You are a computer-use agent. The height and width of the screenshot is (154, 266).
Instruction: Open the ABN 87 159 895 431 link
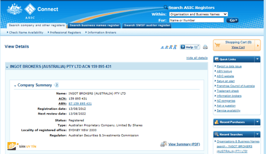(80, 104)
